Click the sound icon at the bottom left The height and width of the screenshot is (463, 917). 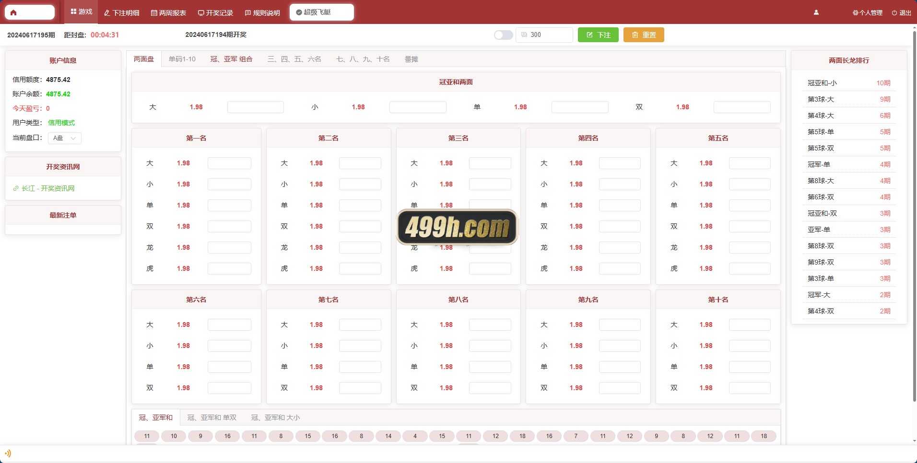8,453
